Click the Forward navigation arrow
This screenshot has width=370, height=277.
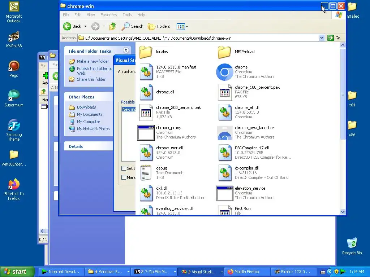(95, 26)
